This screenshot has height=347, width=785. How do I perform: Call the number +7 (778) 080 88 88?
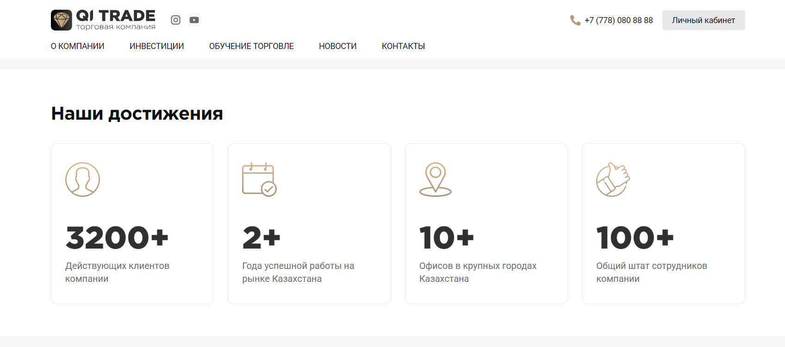(619, 20)
